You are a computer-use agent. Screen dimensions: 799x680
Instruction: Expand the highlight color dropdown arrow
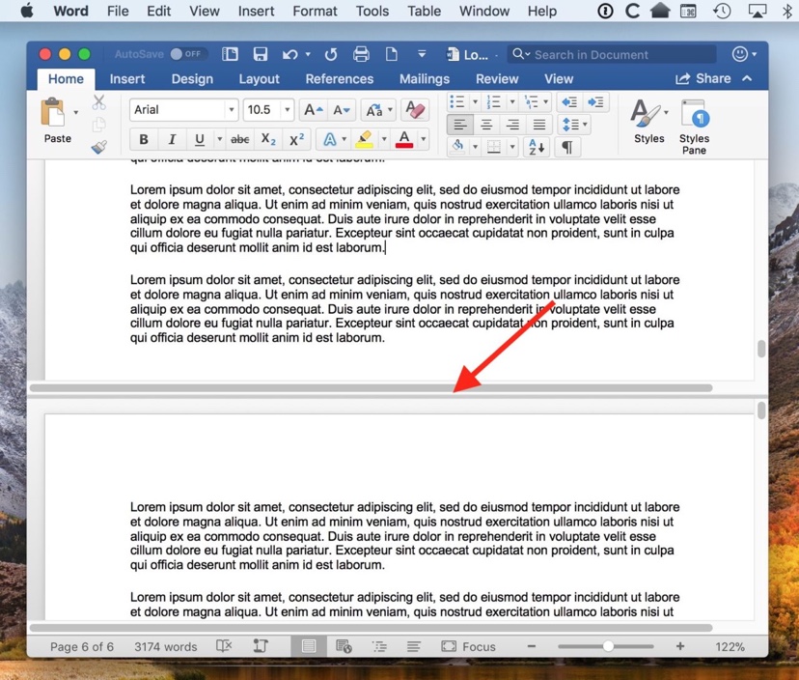click(x=384, y=139)
